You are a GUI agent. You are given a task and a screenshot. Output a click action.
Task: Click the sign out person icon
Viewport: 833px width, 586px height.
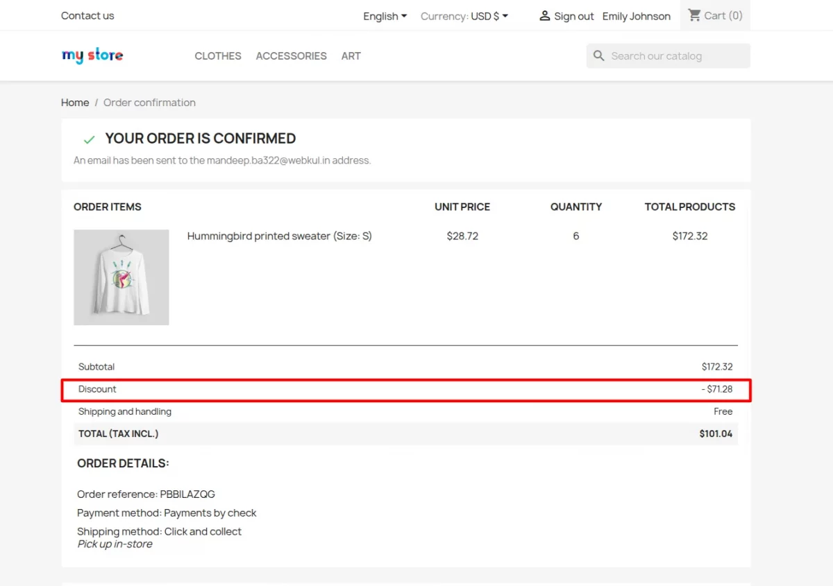point(544,15)
